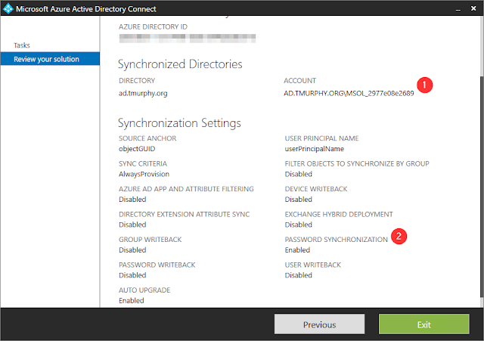484x341 pixels.
Task: Click the Synchronized Directories heading
Action: pos(180,64)
